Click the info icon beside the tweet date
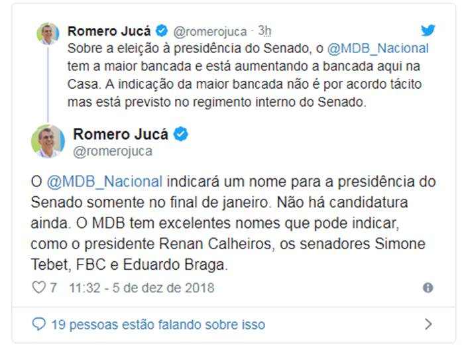The width and height of the screenshot is (464, 352). tap(428, 288)
